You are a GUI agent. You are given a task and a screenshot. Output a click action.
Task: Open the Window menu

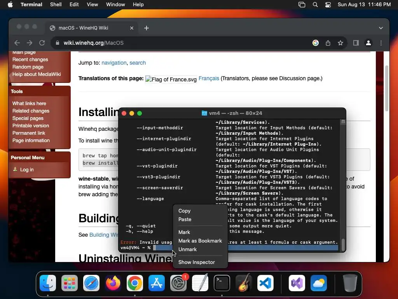(115, 5)
